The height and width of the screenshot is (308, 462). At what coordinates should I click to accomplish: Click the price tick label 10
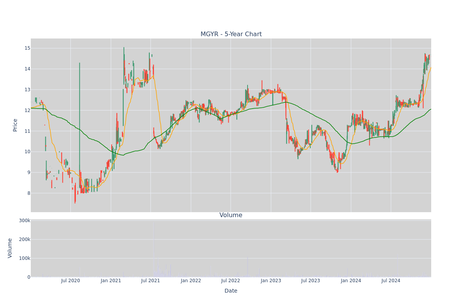pos(27,152)
